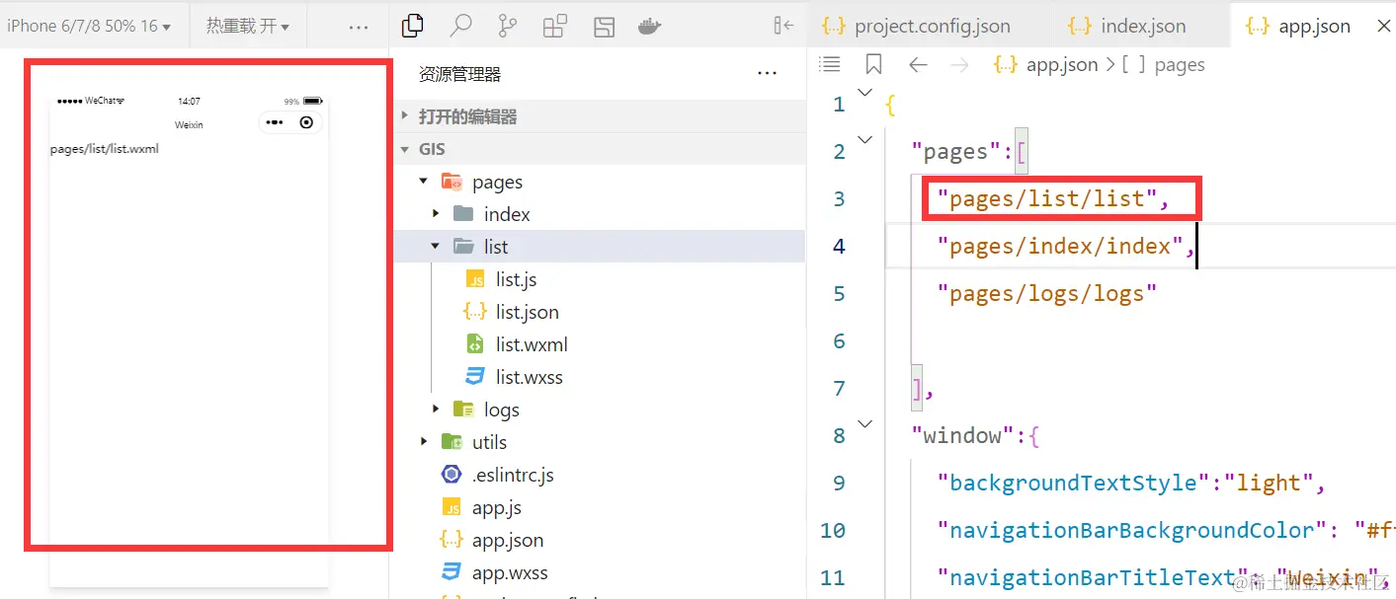Image resolution: width=1396 pixels, height=599 pixels.
Task: Open the Extensions blocks icon
Action: pyautogui.click(x=555, y=26)
